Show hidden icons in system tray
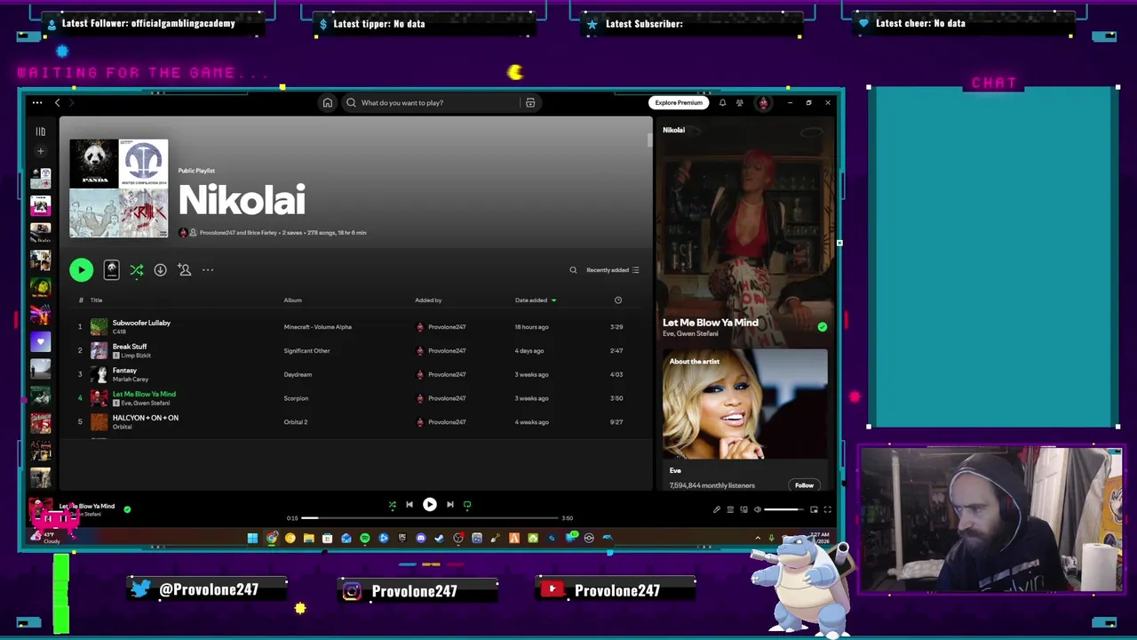1137x640 pixels. pos(758,538)
